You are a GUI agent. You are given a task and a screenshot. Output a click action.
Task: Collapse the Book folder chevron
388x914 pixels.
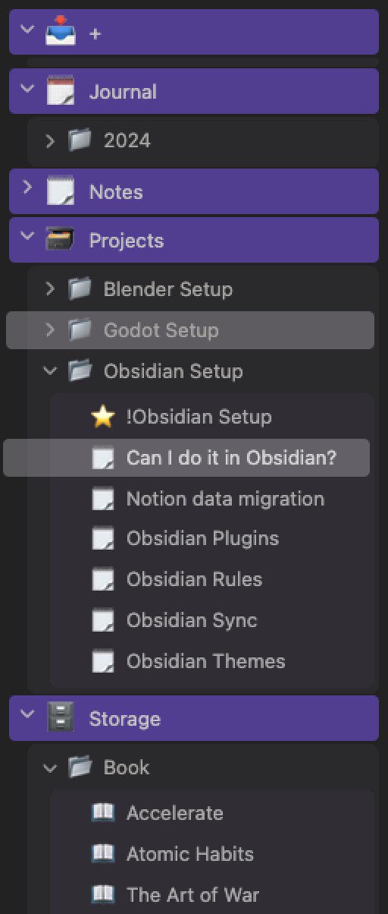tap(50, 767)
